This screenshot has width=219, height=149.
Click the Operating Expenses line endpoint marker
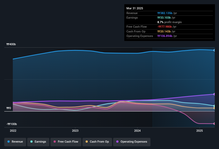[214, 94]
